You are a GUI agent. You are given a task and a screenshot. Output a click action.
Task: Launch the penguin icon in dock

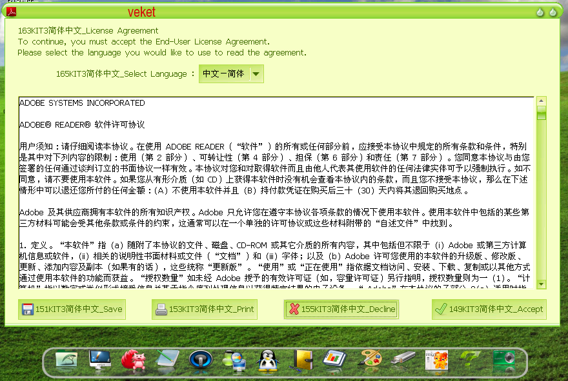(x=267, y=360)
